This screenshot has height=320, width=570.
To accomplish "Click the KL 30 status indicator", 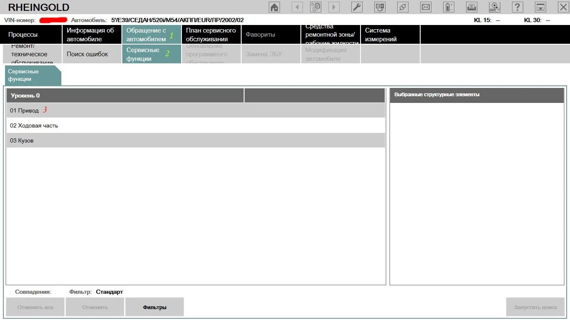I will [537, 20].
